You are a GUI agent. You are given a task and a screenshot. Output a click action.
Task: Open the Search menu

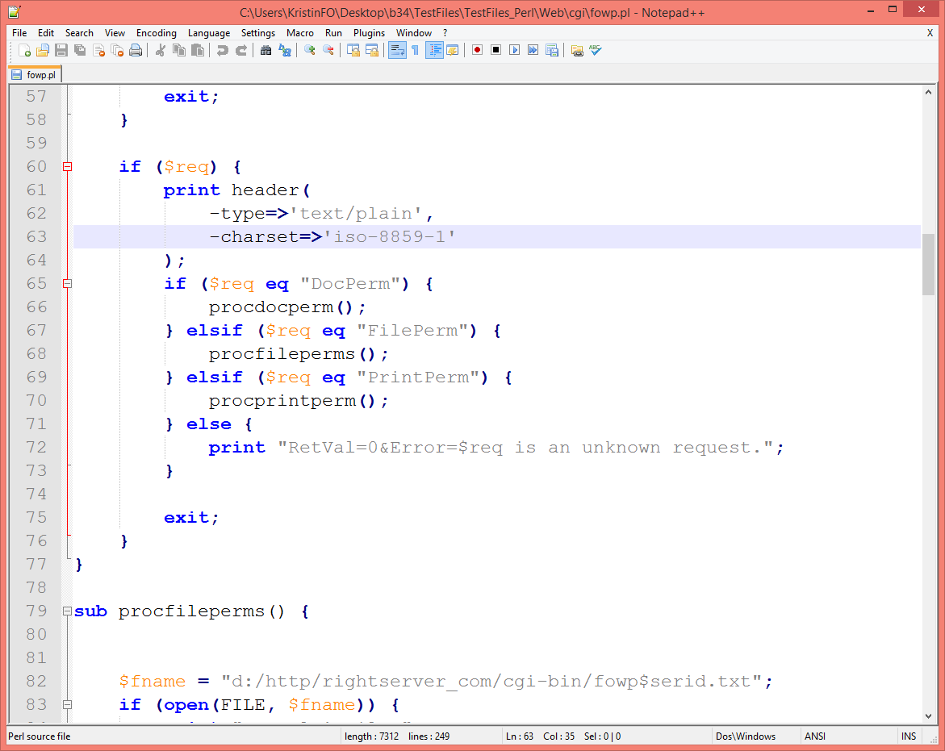tap(79, 33)
